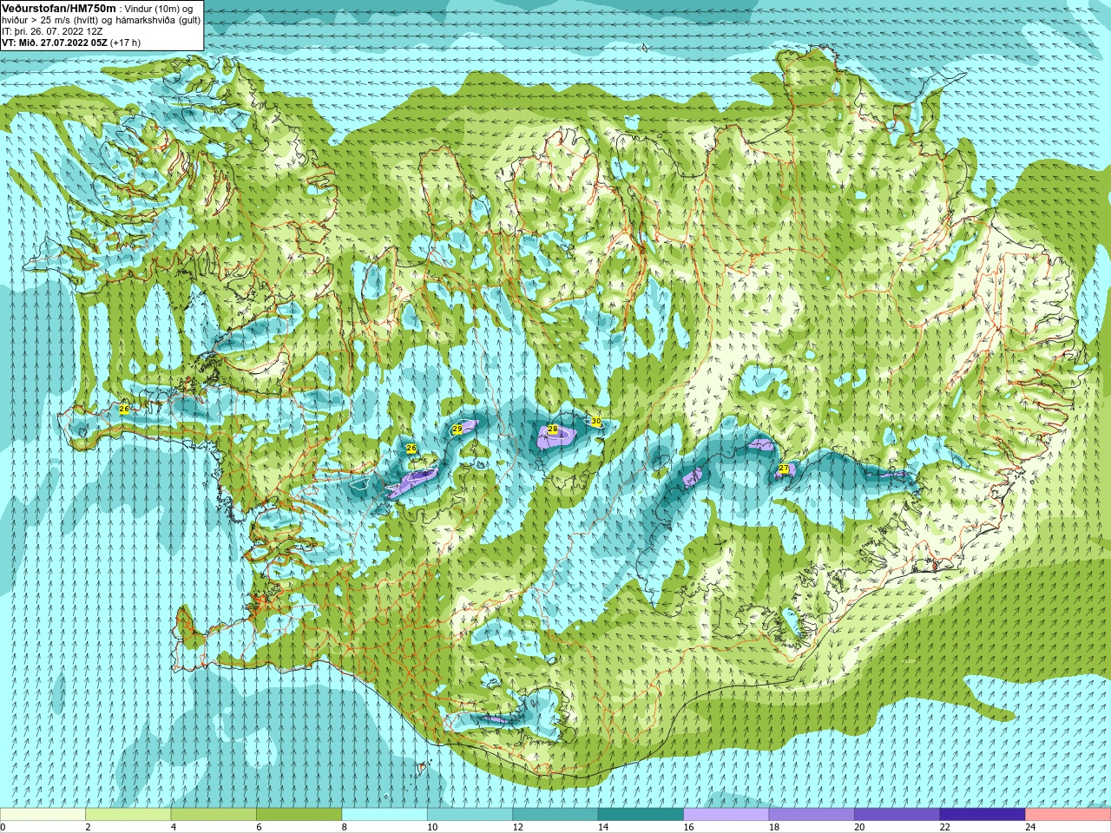Viewport: 1111px width, 833px height.
Task: Select the 12–14 teal legend swatch
Action: click(555, 815)
